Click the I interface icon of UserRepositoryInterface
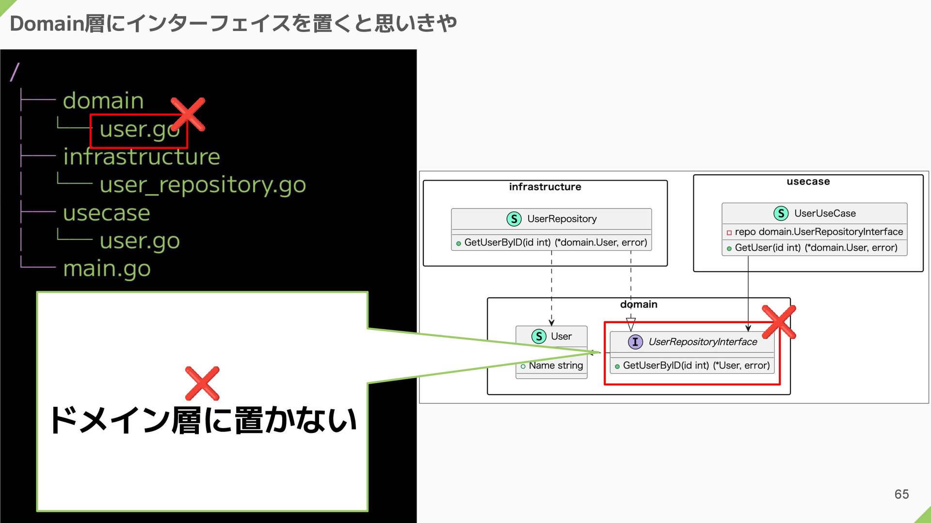 pos(635,342)
